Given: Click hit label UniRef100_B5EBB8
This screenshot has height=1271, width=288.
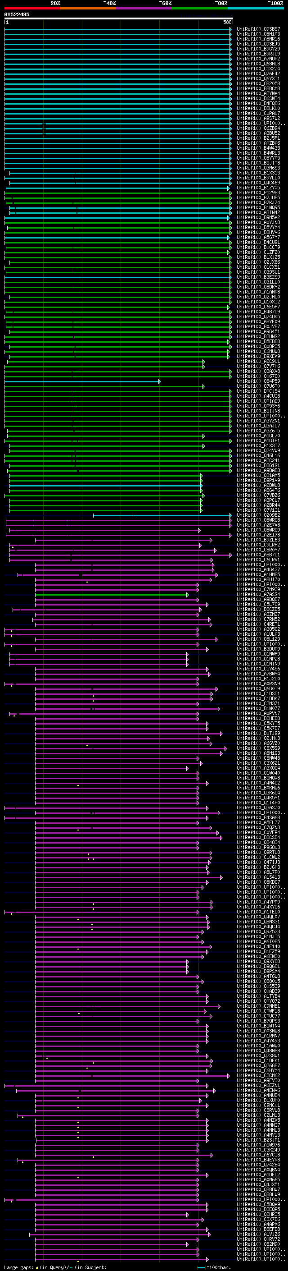Looking at the screenshot, I should [258, 341].
